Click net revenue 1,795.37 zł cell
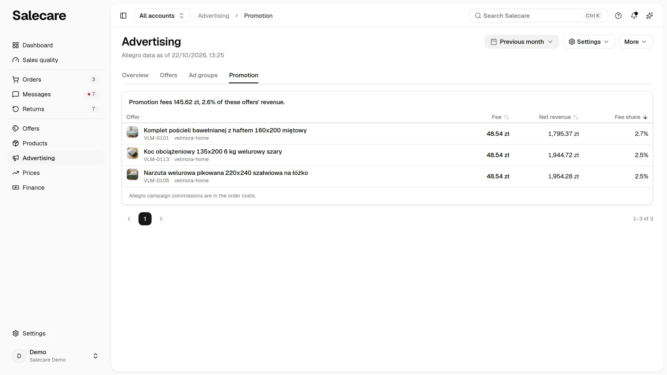Viewport: 667px width, 375px height. [563, 134]
